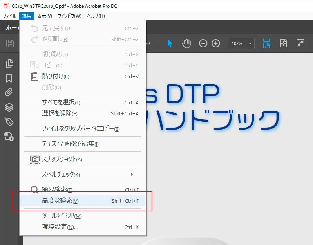
Task: Click the Snapshot camera icon in menu
Action: click(x=35, y=159)
